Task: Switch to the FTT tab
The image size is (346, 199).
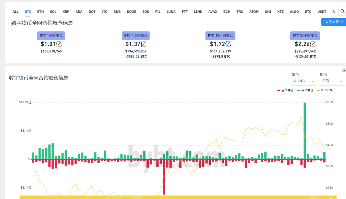Action: tap(185, 12)
